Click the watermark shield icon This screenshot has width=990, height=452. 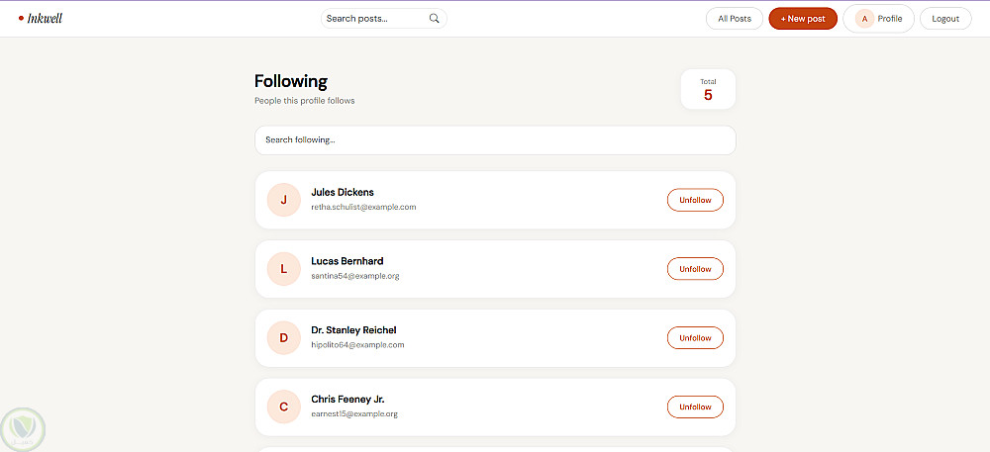click(x=24, y=429)
